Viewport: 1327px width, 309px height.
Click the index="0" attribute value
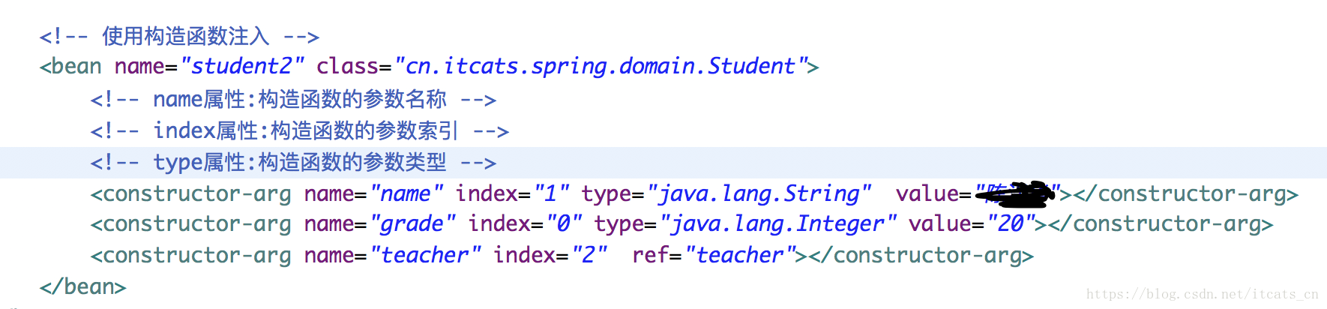[x=564, y=224]
